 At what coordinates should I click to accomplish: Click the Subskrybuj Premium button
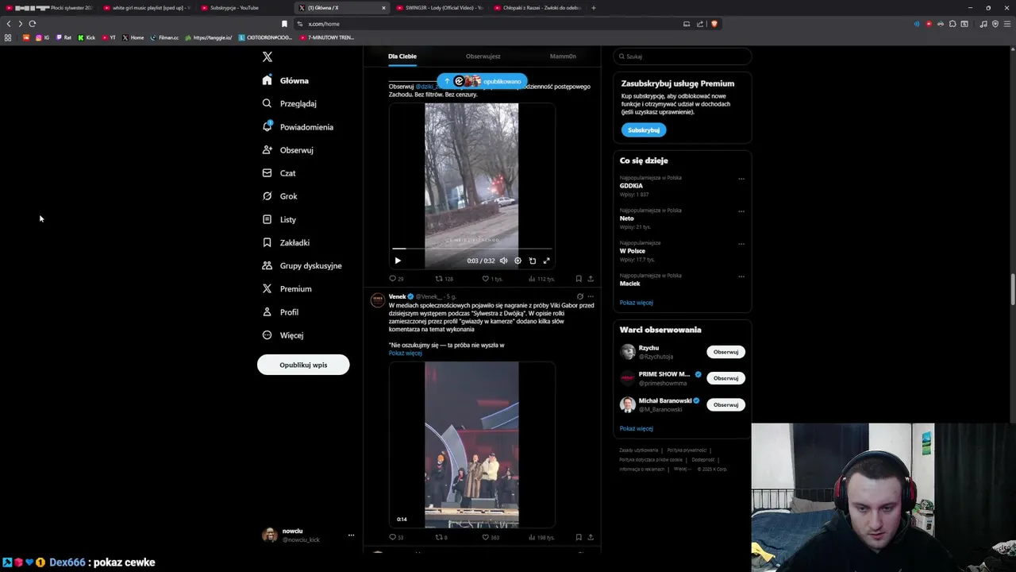coord(644,130)
